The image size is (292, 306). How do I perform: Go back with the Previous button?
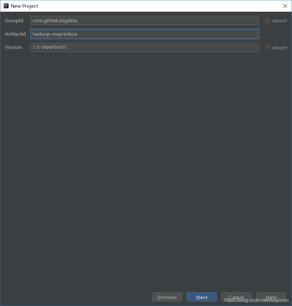[167, 297]
